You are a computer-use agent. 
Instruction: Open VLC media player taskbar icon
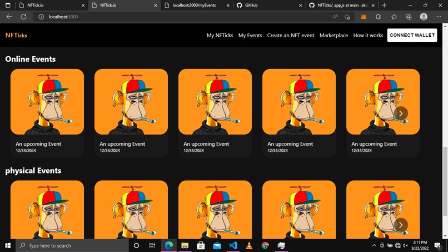(x=249, y=245)
